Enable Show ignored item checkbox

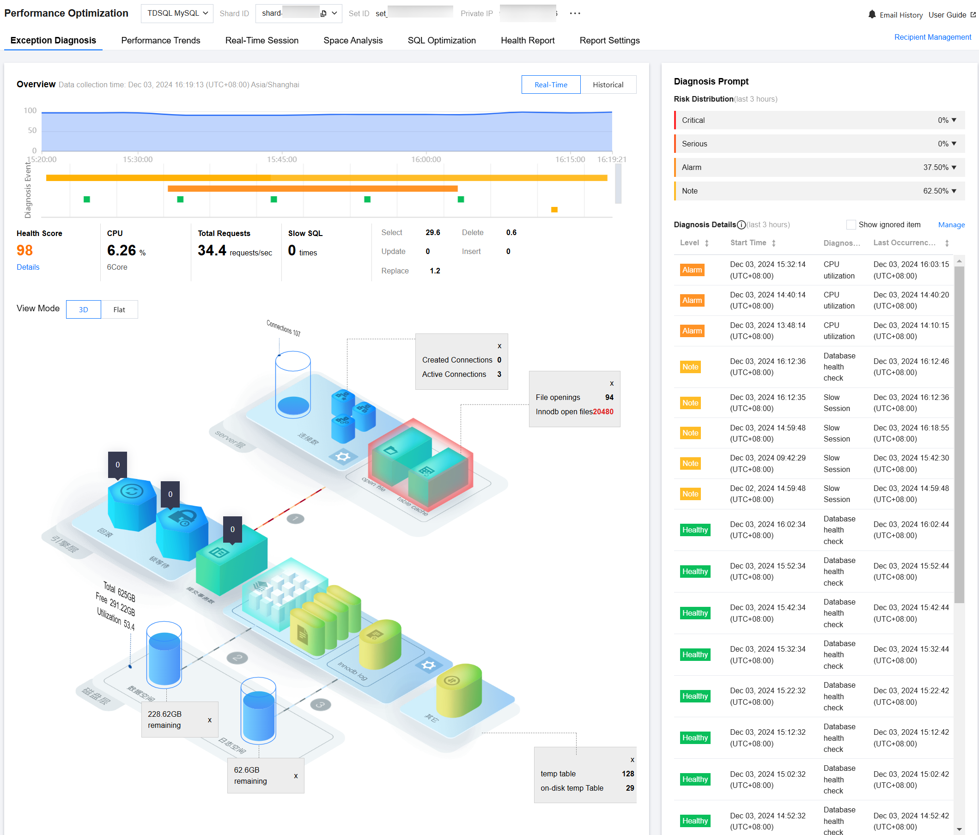pos(851,225)
